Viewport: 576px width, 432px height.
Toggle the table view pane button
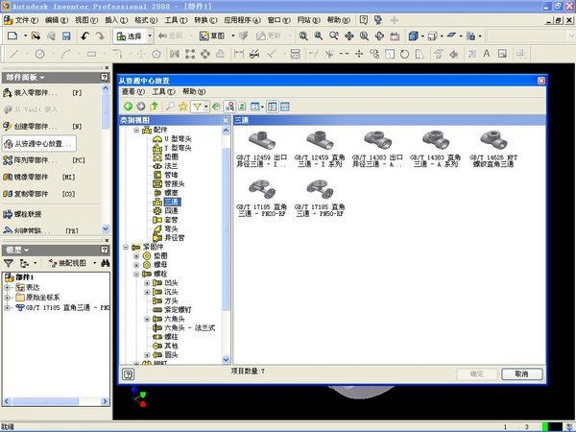pyautogui.click(x=285, y=107)
